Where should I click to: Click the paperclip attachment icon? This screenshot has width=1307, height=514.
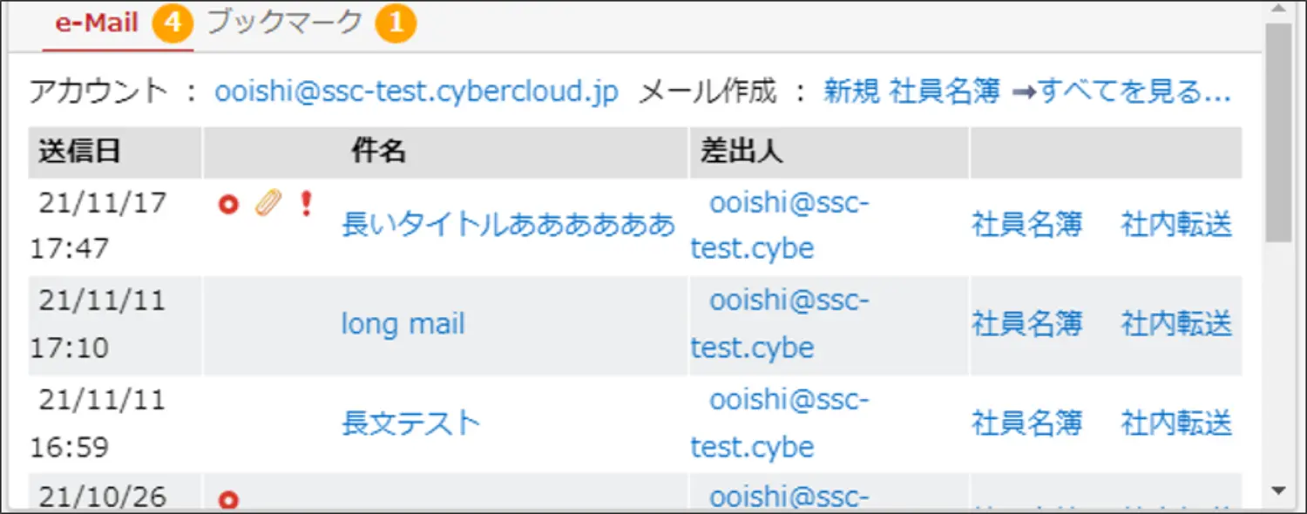(268, 204)
